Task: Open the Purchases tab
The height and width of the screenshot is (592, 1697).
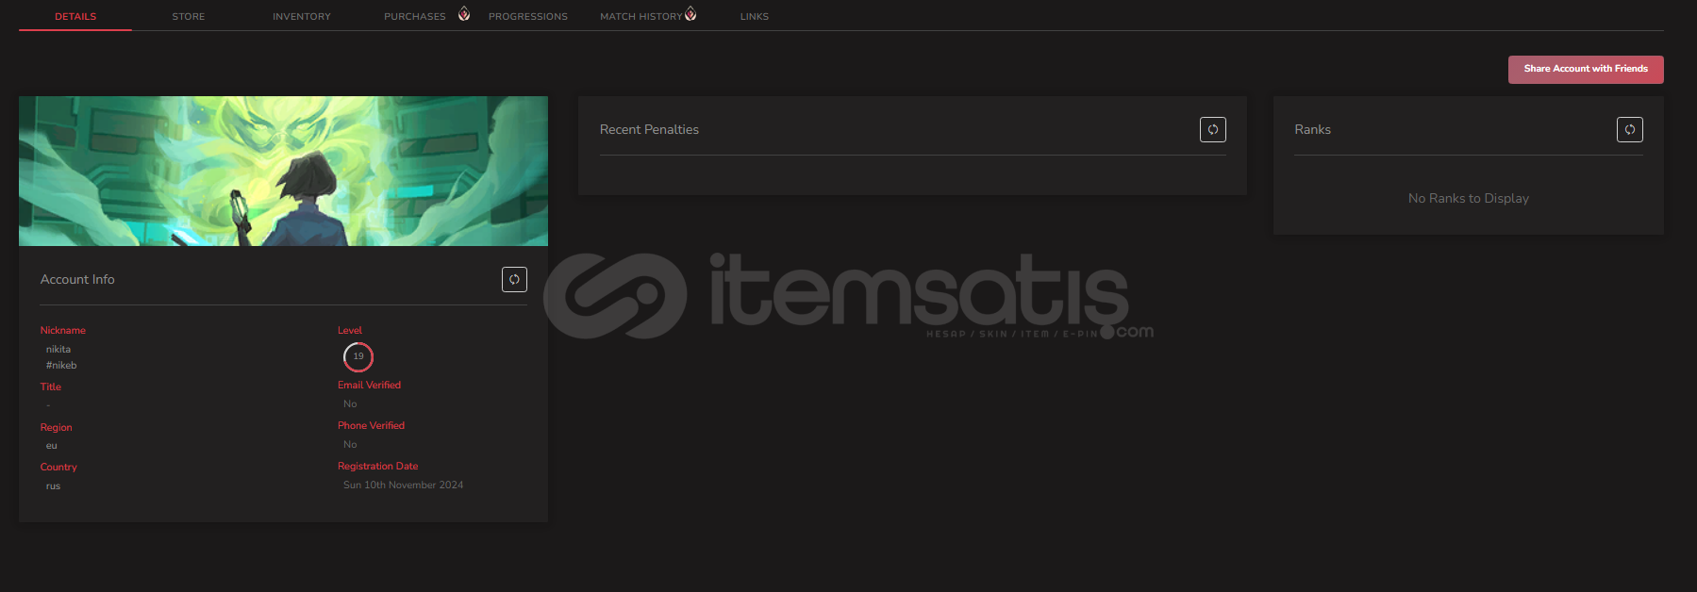Action: point(415,16)
